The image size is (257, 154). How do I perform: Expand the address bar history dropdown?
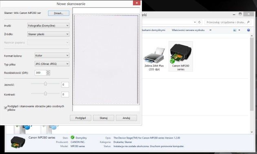pos(195,22)
